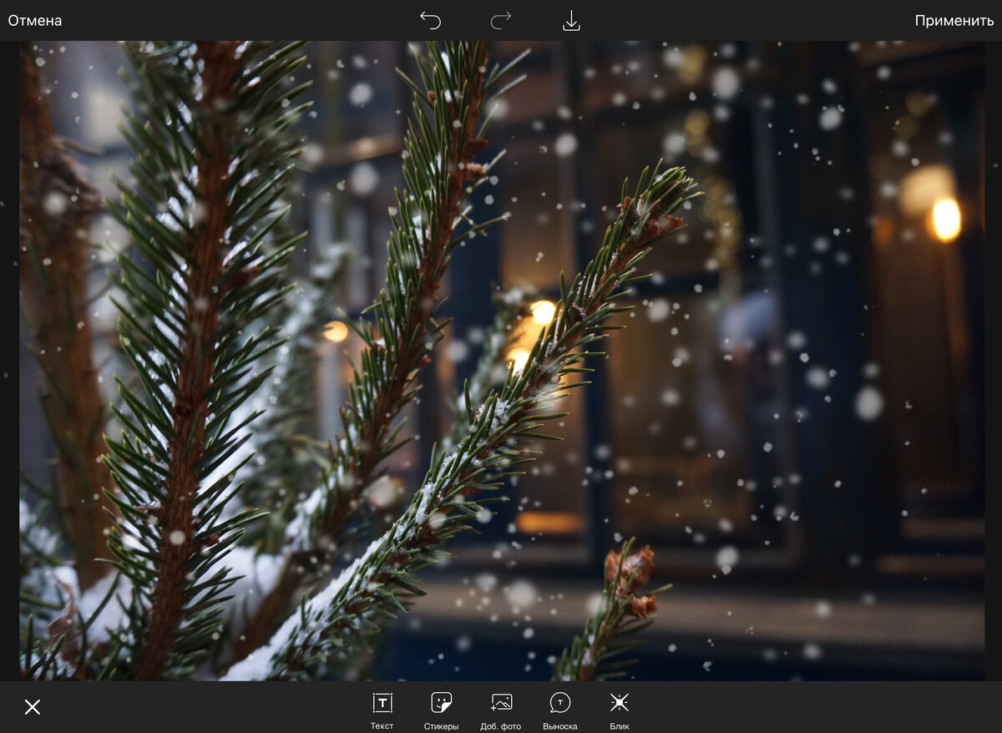The height and width of the screenshot is (733, 1002).
Task: Save image with the download icon
Action: (571, 21)
